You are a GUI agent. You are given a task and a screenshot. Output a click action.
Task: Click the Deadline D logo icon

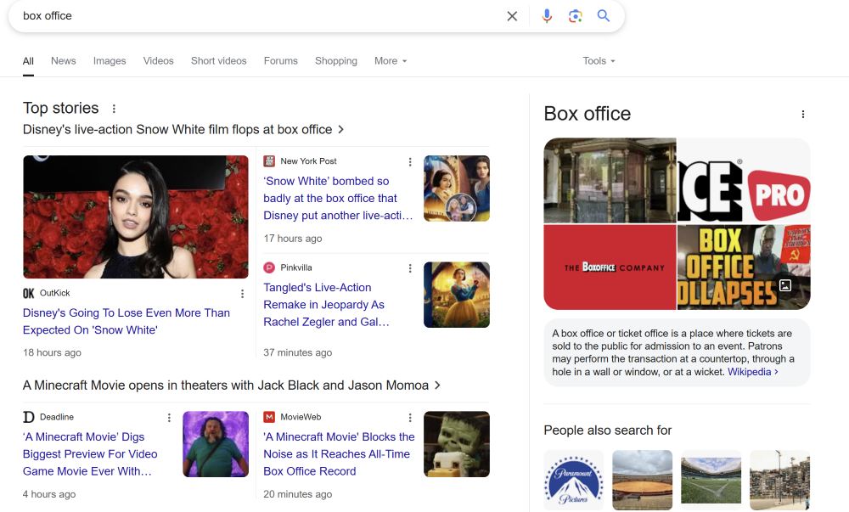pos(29,417)
